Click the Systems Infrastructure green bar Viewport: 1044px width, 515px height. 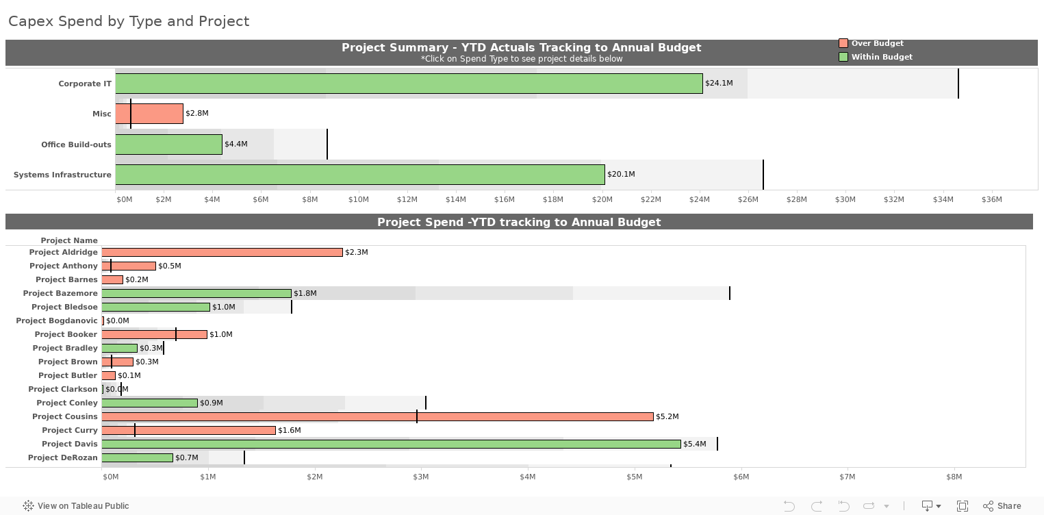coord(360,175)
